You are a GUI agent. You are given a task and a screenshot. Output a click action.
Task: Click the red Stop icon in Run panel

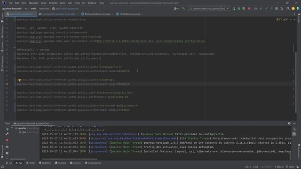coord(7,140)
